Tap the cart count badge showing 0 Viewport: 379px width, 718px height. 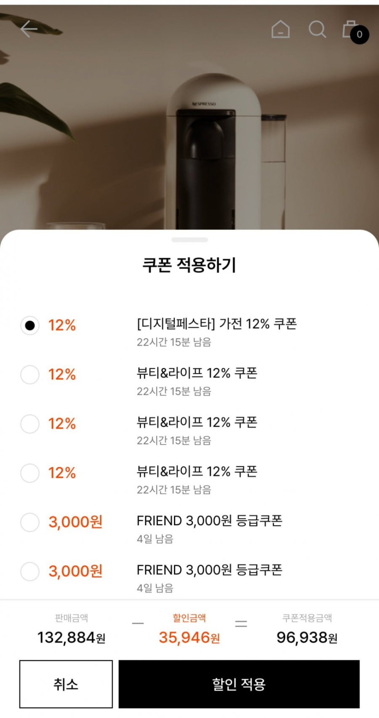click(359, 35)
